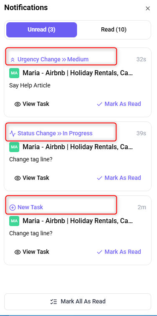The image size is (157, 316).
Task: Select the Unread (3) tab
Action: pyautogui.click(x=41, y=29)
